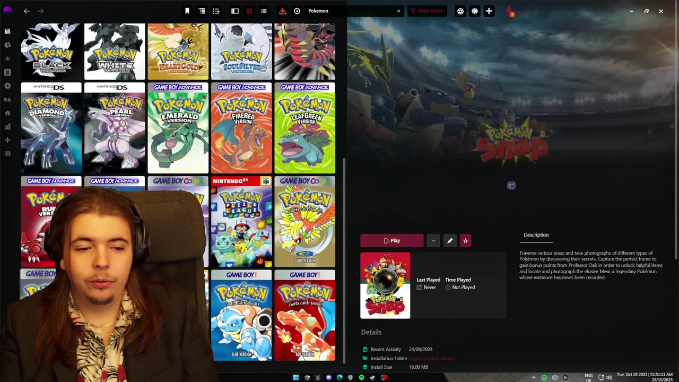Toggle the Filter Active button

click(x=428, y=11)
